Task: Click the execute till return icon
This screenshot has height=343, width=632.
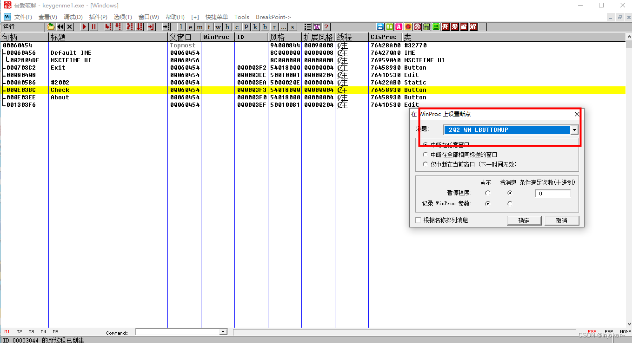Action: [151, 27]
